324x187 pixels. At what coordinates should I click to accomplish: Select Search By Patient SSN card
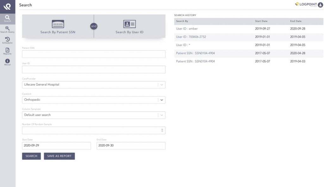[x=58, y=27]
